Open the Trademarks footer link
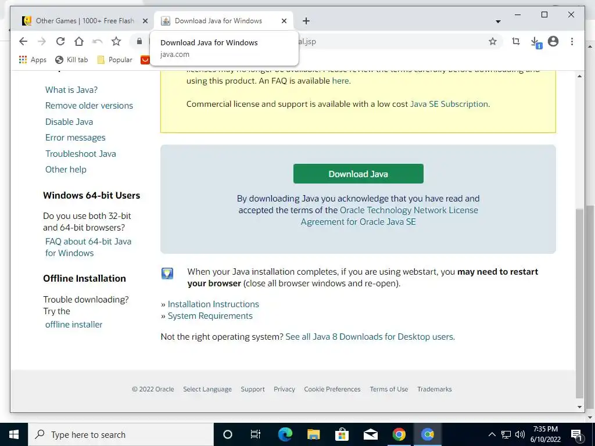The width and height of the screenshot is (595, 446). coord(435,389)
